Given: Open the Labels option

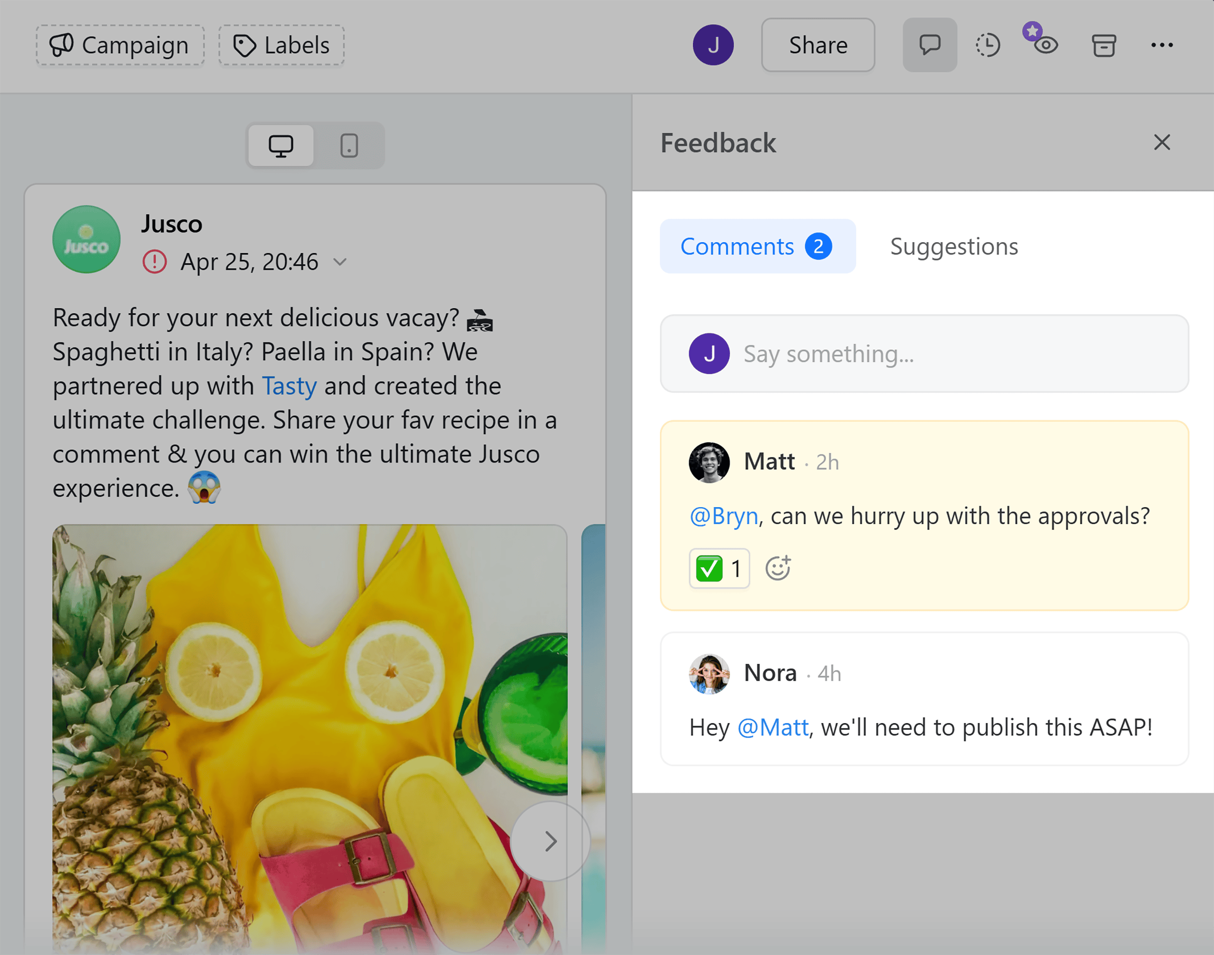Looking at the screenshot, I should [x=281, y=45].
